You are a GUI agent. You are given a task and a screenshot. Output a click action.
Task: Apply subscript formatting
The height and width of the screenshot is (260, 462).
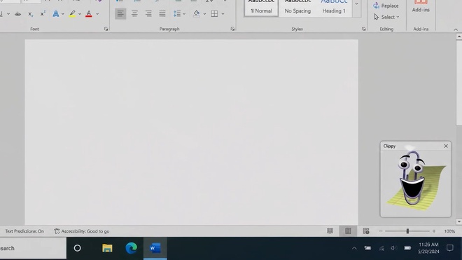[x=30, y=14]
